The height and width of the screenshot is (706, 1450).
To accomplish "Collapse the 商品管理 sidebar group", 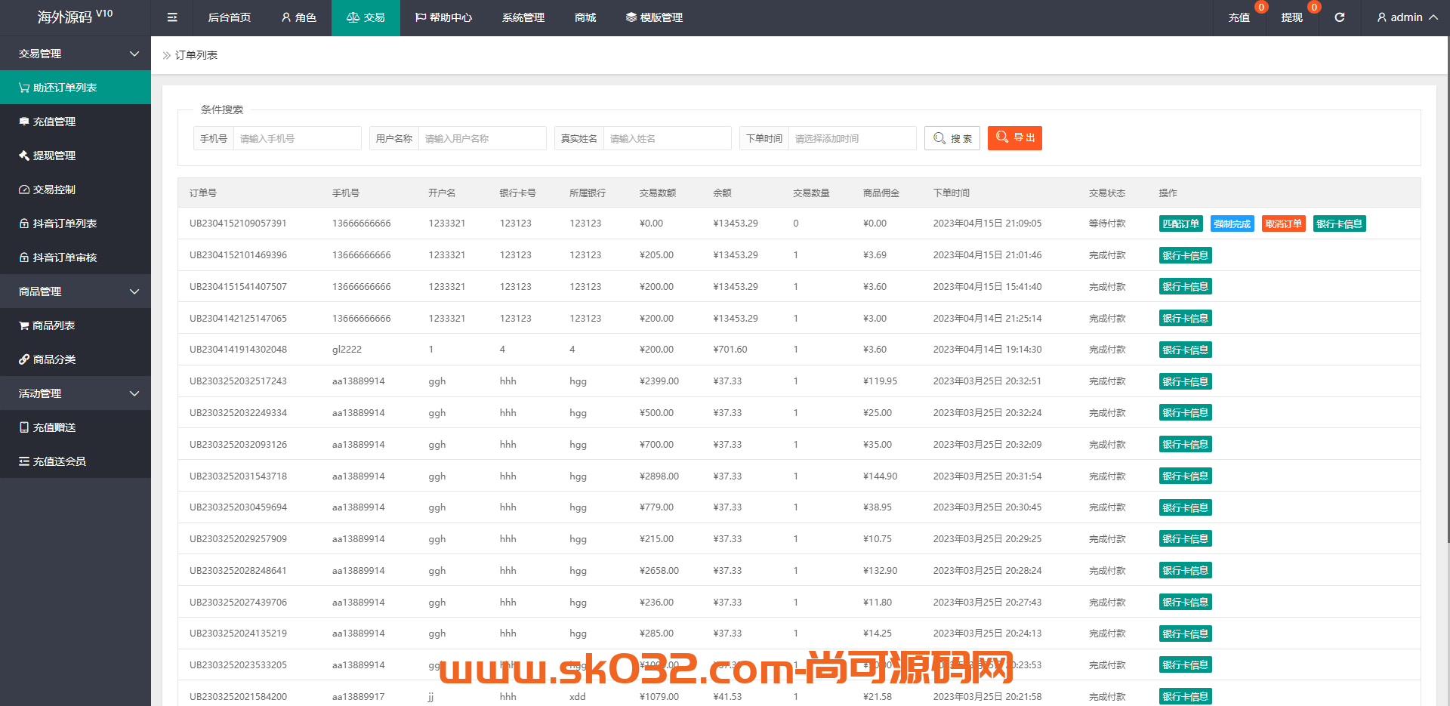I will 76,291.
